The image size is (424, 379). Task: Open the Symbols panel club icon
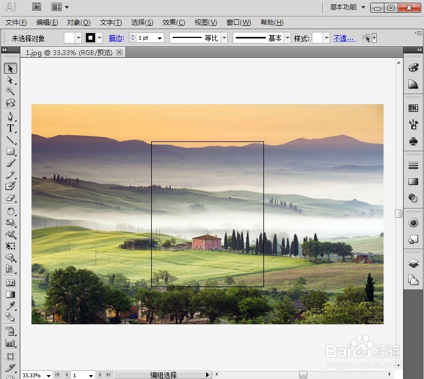413,141
